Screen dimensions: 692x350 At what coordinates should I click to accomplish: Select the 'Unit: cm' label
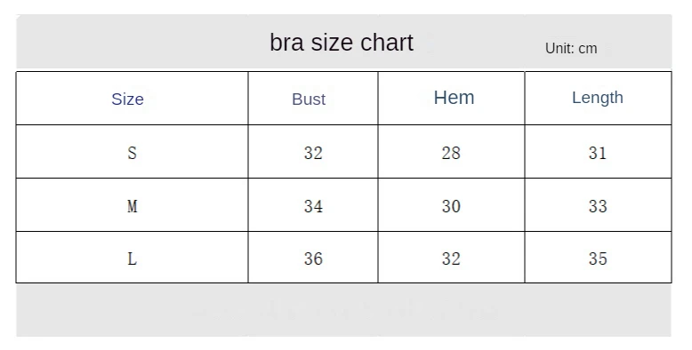coord(571,48)
